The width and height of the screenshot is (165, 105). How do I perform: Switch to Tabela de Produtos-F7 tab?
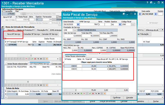point(26,30)
